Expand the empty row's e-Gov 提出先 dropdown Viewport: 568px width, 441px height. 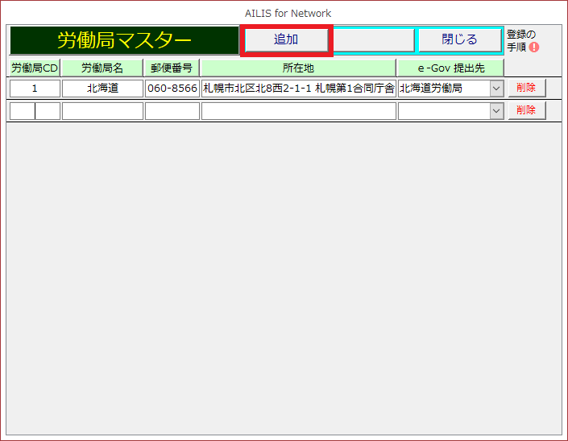point(496,111)
